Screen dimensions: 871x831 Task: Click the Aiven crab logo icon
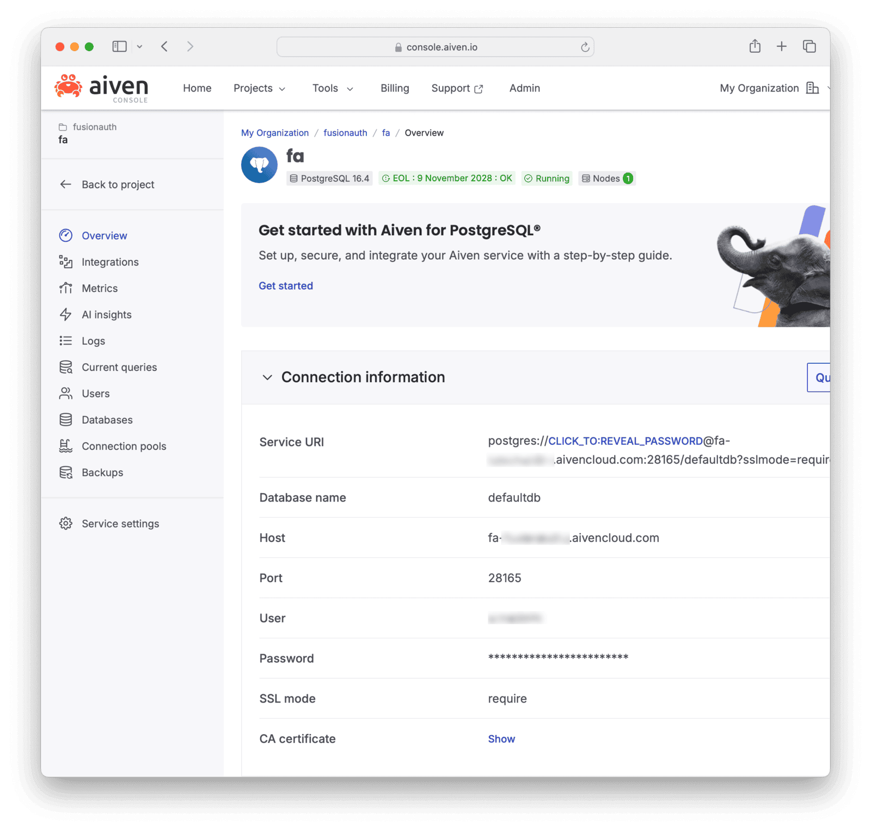tap(68, 87)
